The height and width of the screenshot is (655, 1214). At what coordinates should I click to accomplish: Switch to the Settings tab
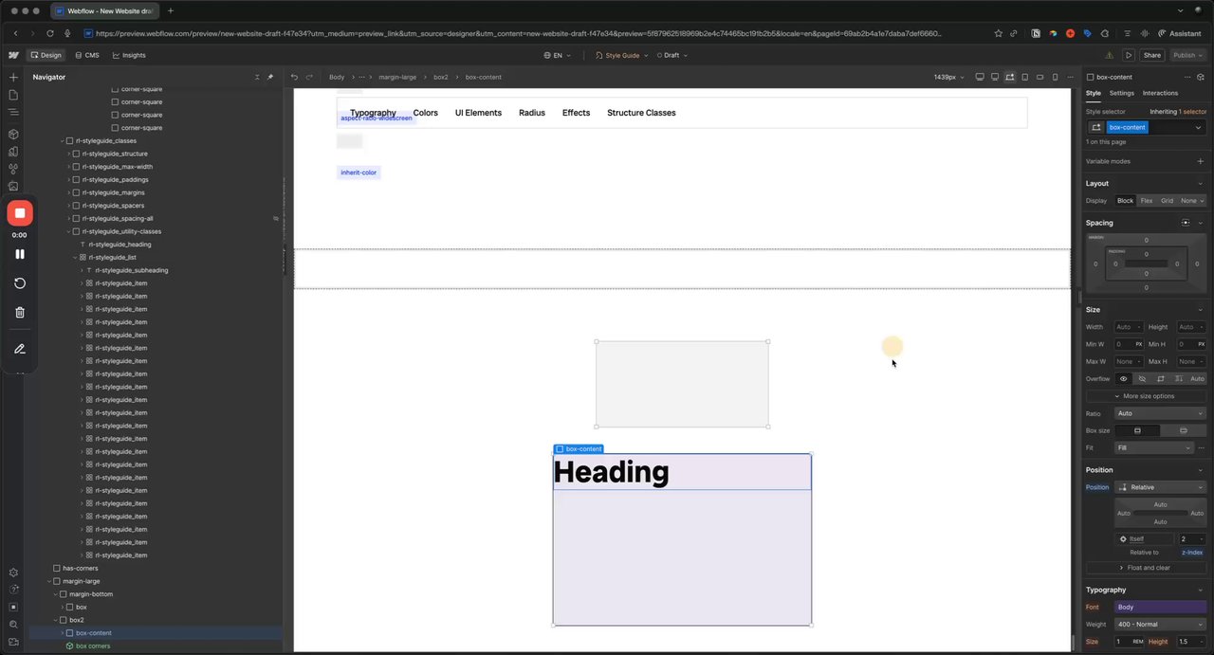1122,93
